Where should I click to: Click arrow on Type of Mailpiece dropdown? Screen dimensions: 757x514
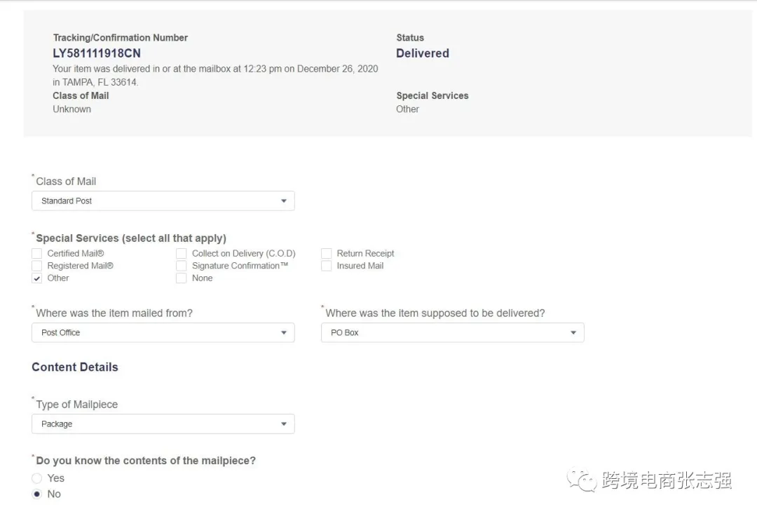pyautogui.click(x=284, y=424)
